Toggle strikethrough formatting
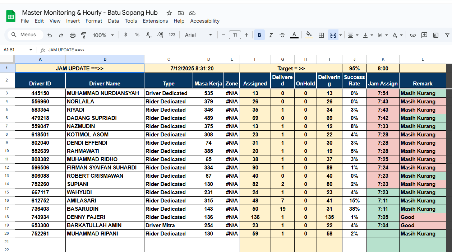This screenshot has height=252, width=452. click(282, 35)
